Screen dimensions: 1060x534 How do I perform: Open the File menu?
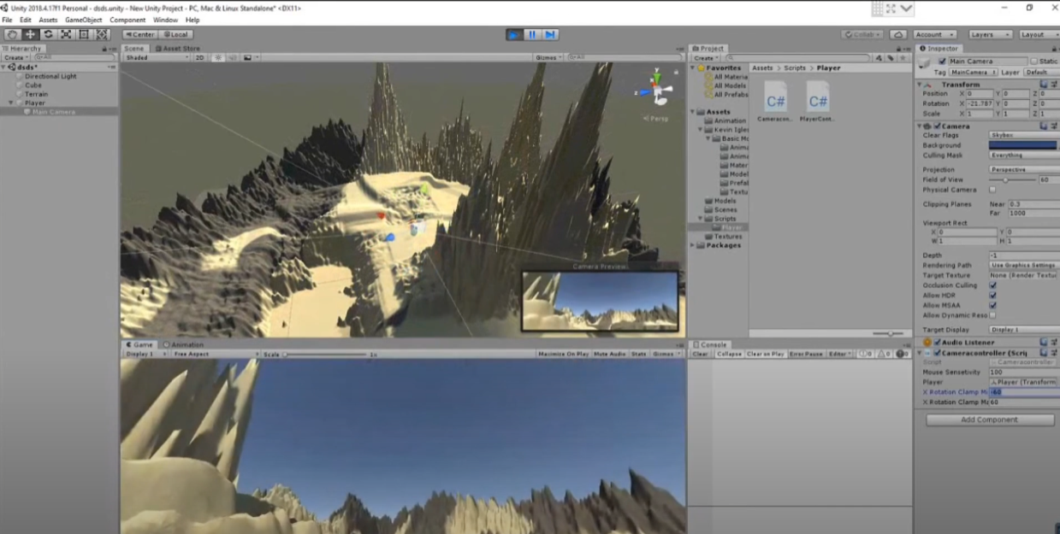8,20
